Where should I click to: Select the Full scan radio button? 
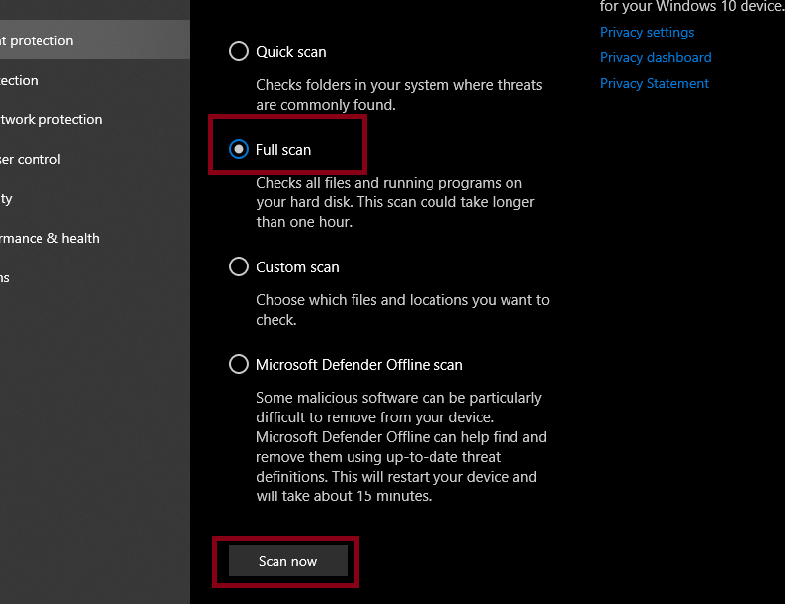click(239, 150)
